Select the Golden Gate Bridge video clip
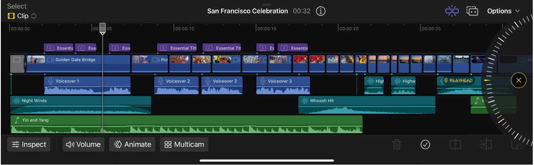534x165 pixels. [78, 64]
